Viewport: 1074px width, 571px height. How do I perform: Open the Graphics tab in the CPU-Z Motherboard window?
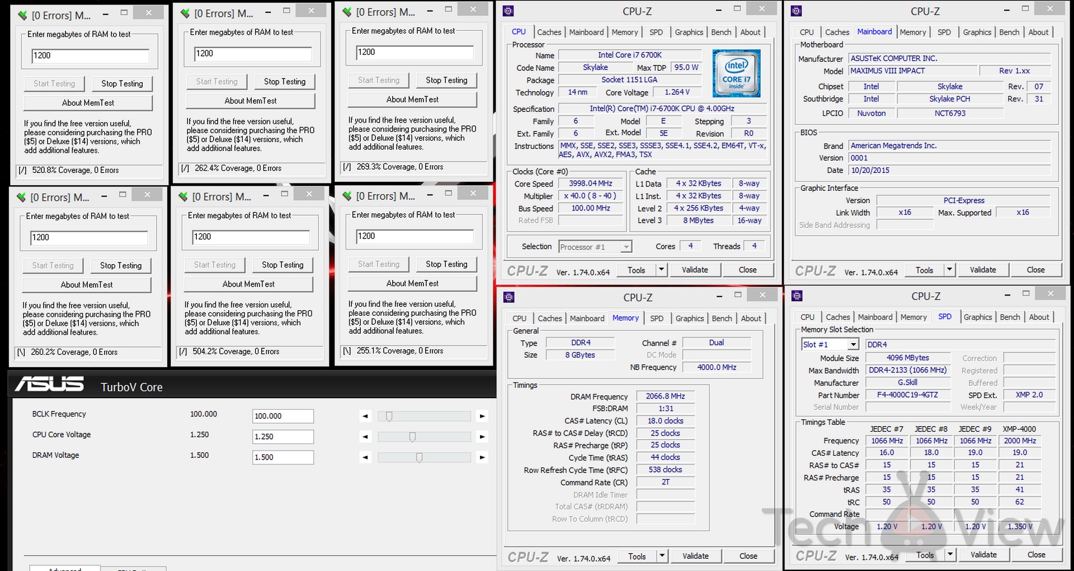977,32
